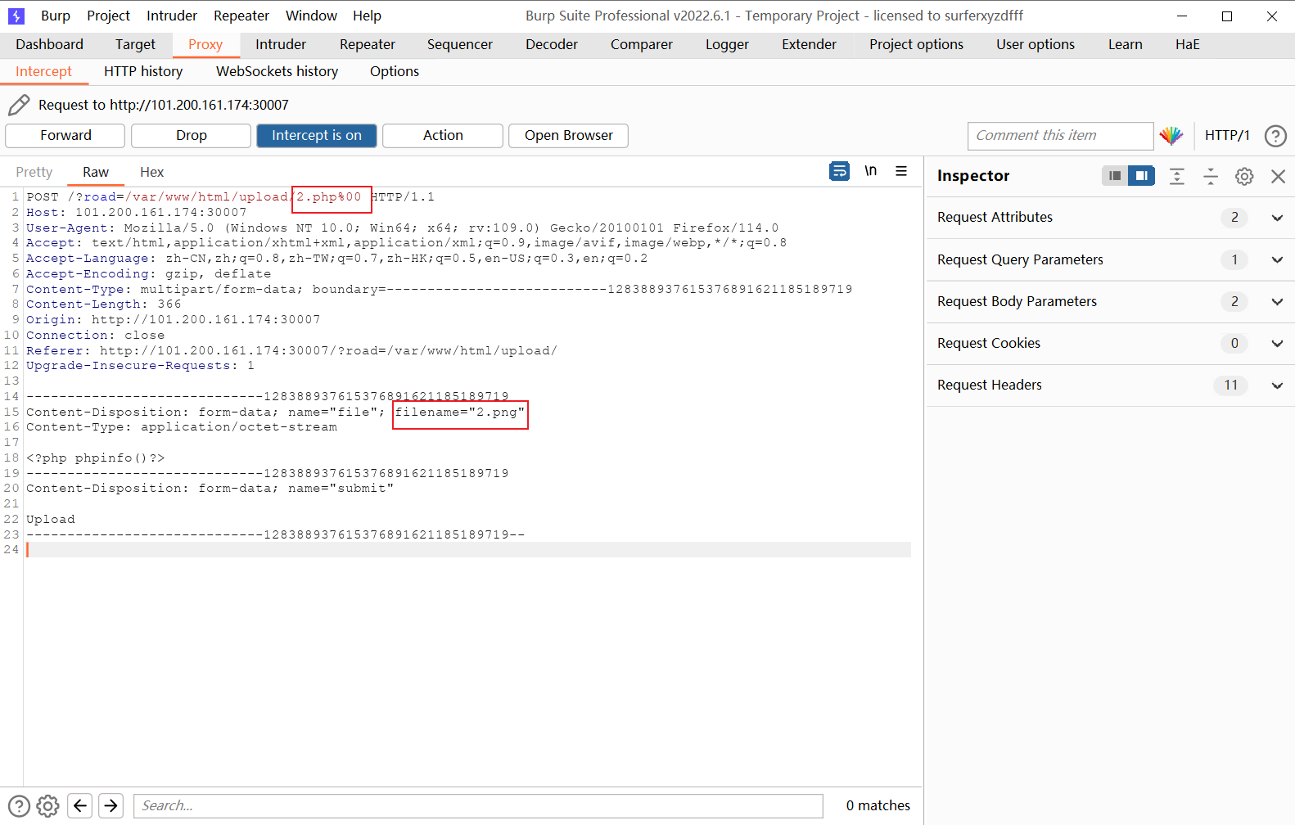Click the Open Browser button
Image resolution: width=1295 pixels, height=825 pixels.
pos(569,136)
